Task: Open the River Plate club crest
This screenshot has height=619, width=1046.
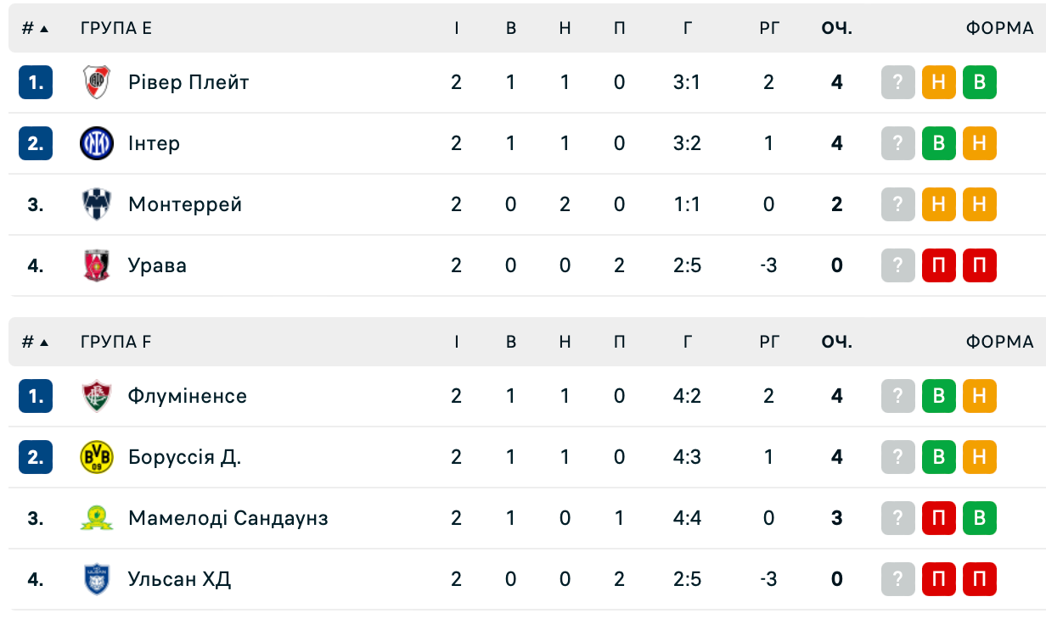Action: coord(96,82)
